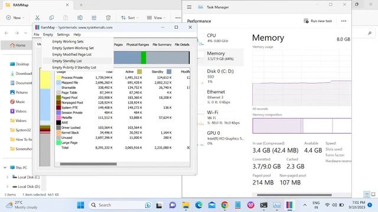
Task: Open New dropdown in File Explorer
Action: pyautogui.click(x=15, y=18)
